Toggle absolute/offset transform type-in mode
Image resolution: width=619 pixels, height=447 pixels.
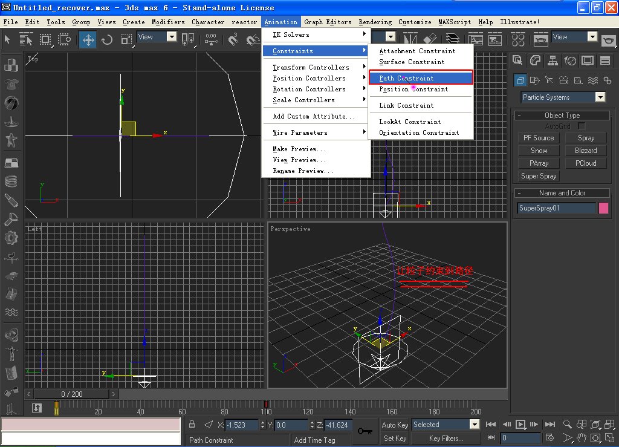pos(209,425)
